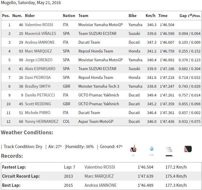
Task: Click Jorge LORENZO's rider name
Action: click(38, 60)
